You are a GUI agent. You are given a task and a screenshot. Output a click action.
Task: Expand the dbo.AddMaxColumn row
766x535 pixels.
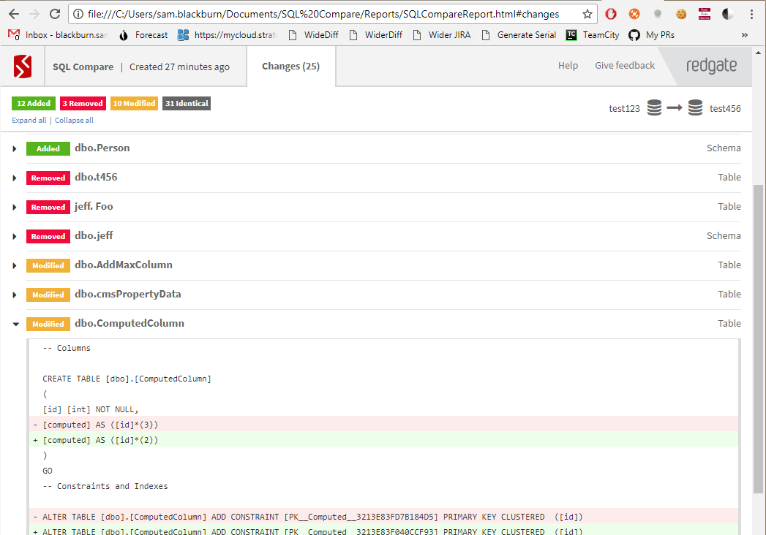pos(15,266)
